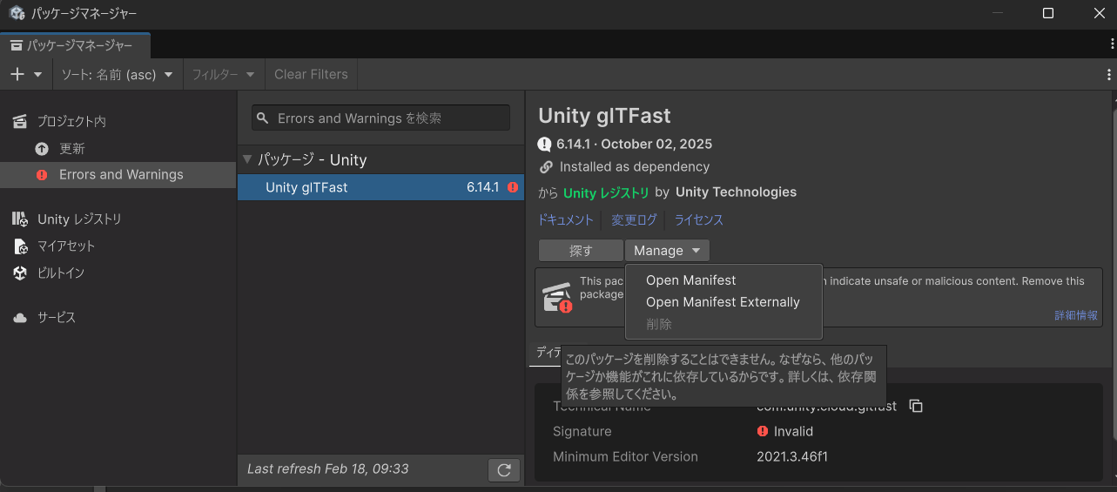Image resolution: width=1117 pixels, height=492 pixels.
Task: Open the 詳細情報 link
Action: pyautogui.click(x=1076, y=315)
